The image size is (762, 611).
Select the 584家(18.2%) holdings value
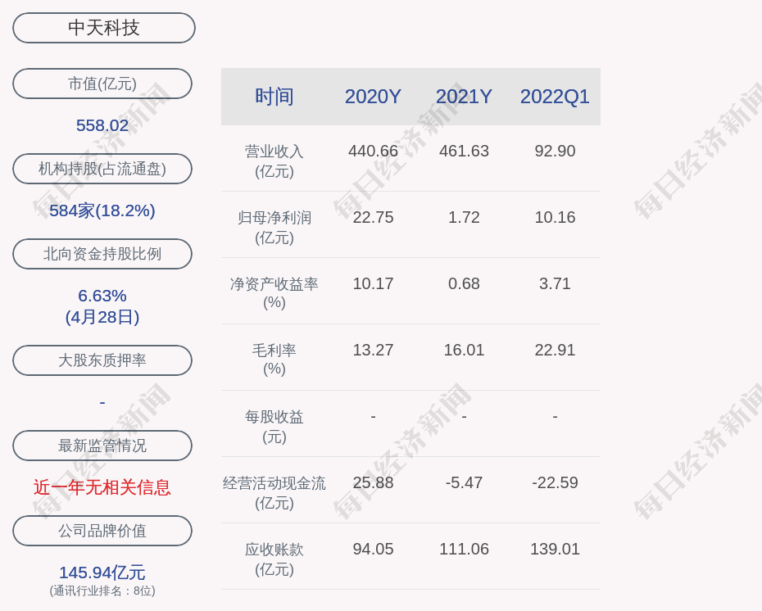pyautogui.click(x=102, y=210)
